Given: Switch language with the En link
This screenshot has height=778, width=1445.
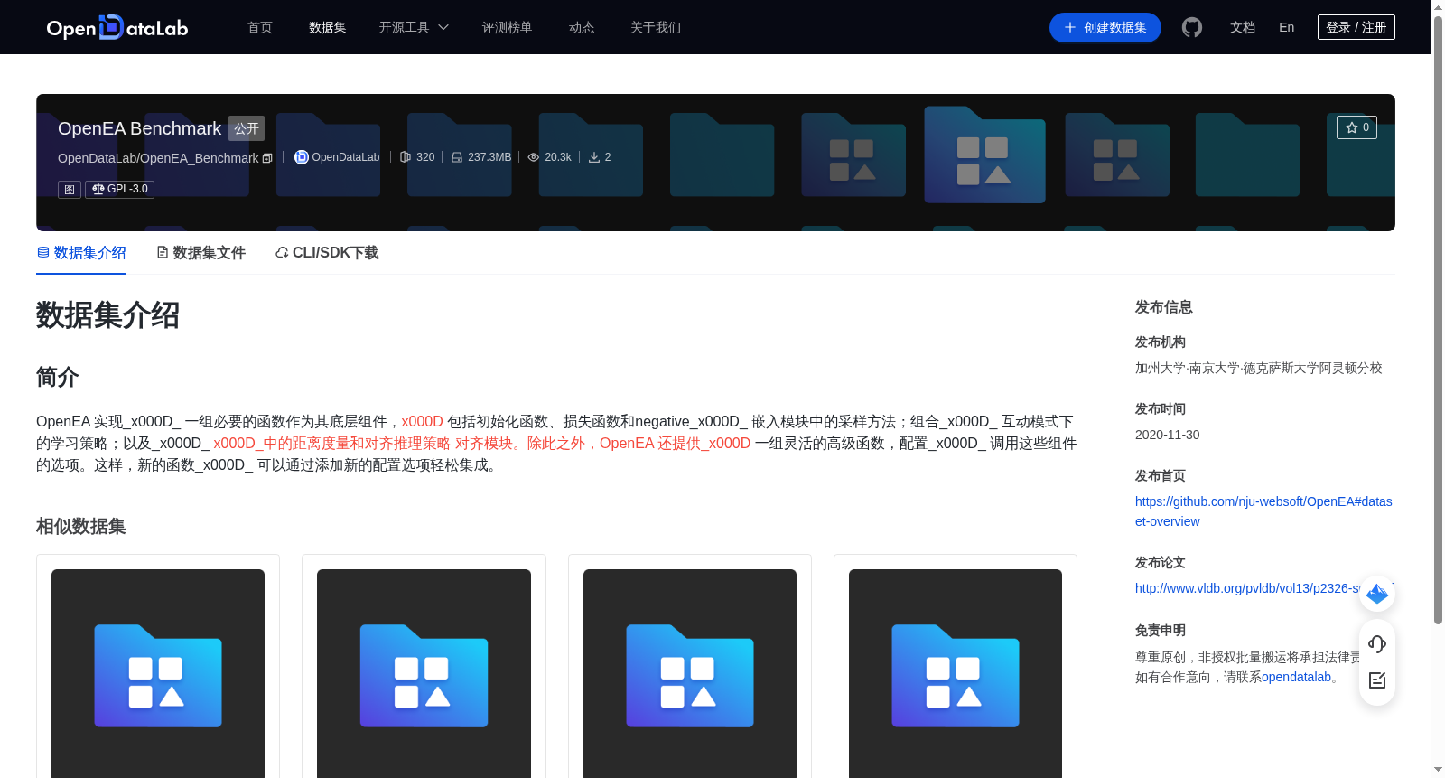Looking at the screenshot, I should 1287,27.
